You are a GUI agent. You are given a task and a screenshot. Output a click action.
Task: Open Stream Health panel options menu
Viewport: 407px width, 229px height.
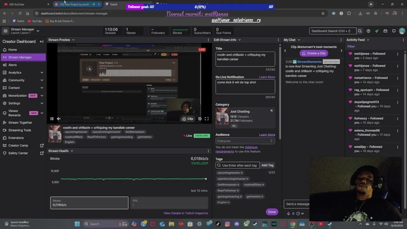tap(208, 151)
